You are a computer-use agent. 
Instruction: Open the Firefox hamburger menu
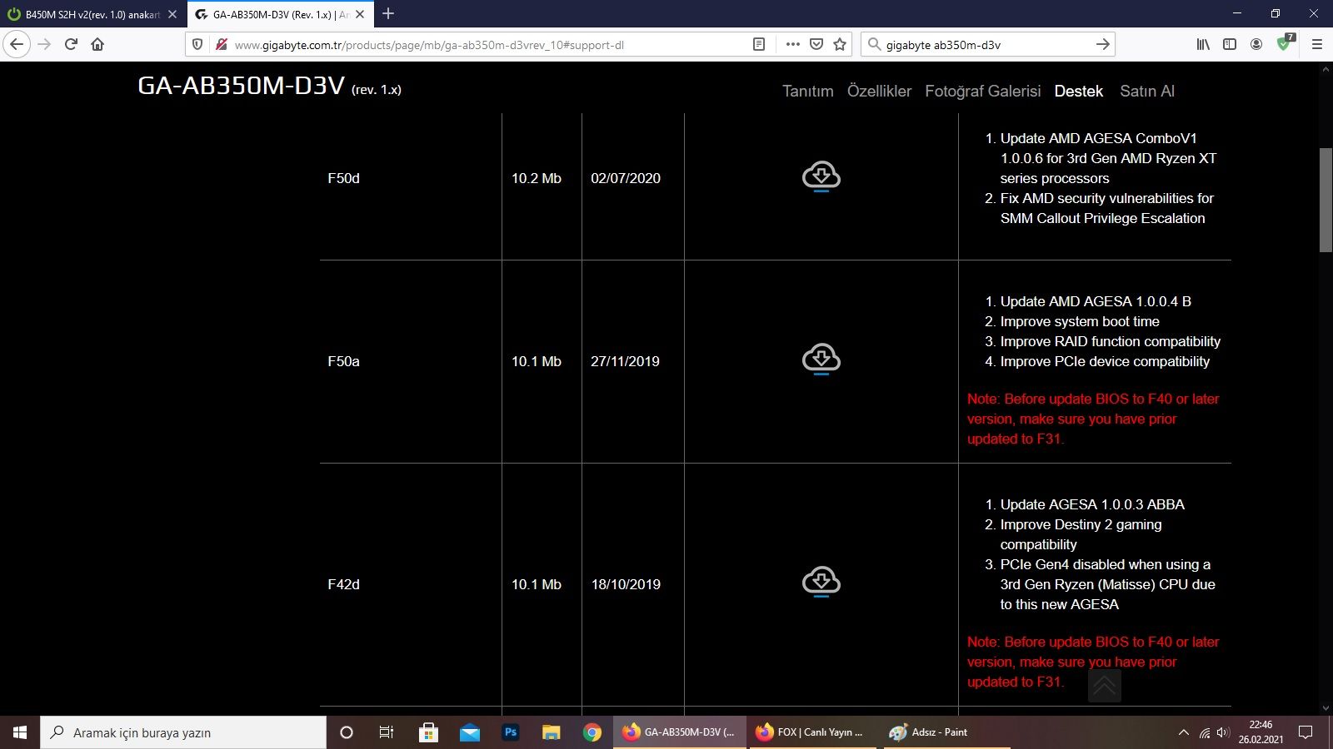tap(1316, 44)
